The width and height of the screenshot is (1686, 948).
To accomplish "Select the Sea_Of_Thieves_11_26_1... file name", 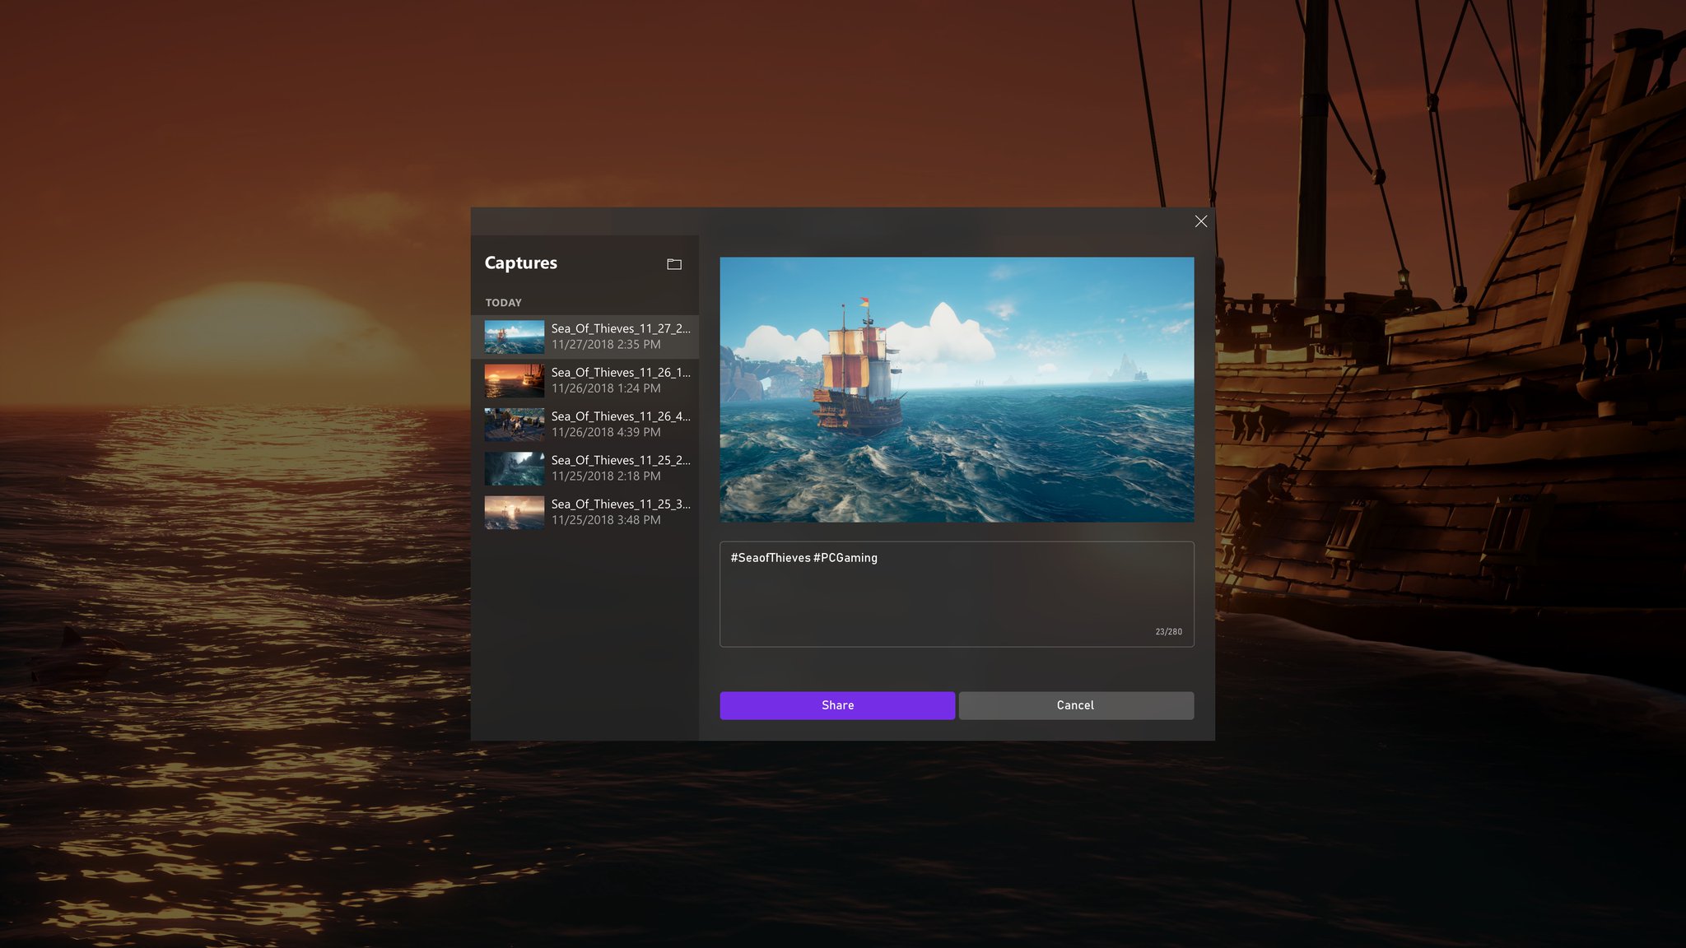I will coord(620,372).
